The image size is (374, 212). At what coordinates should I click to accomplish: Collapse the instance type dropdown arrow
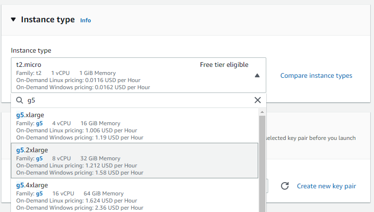257,75
